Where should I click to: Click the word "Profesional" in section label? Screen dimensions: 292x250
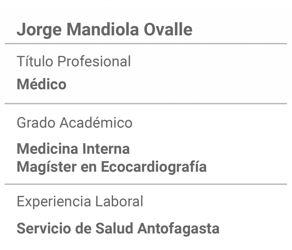(94, 61)
